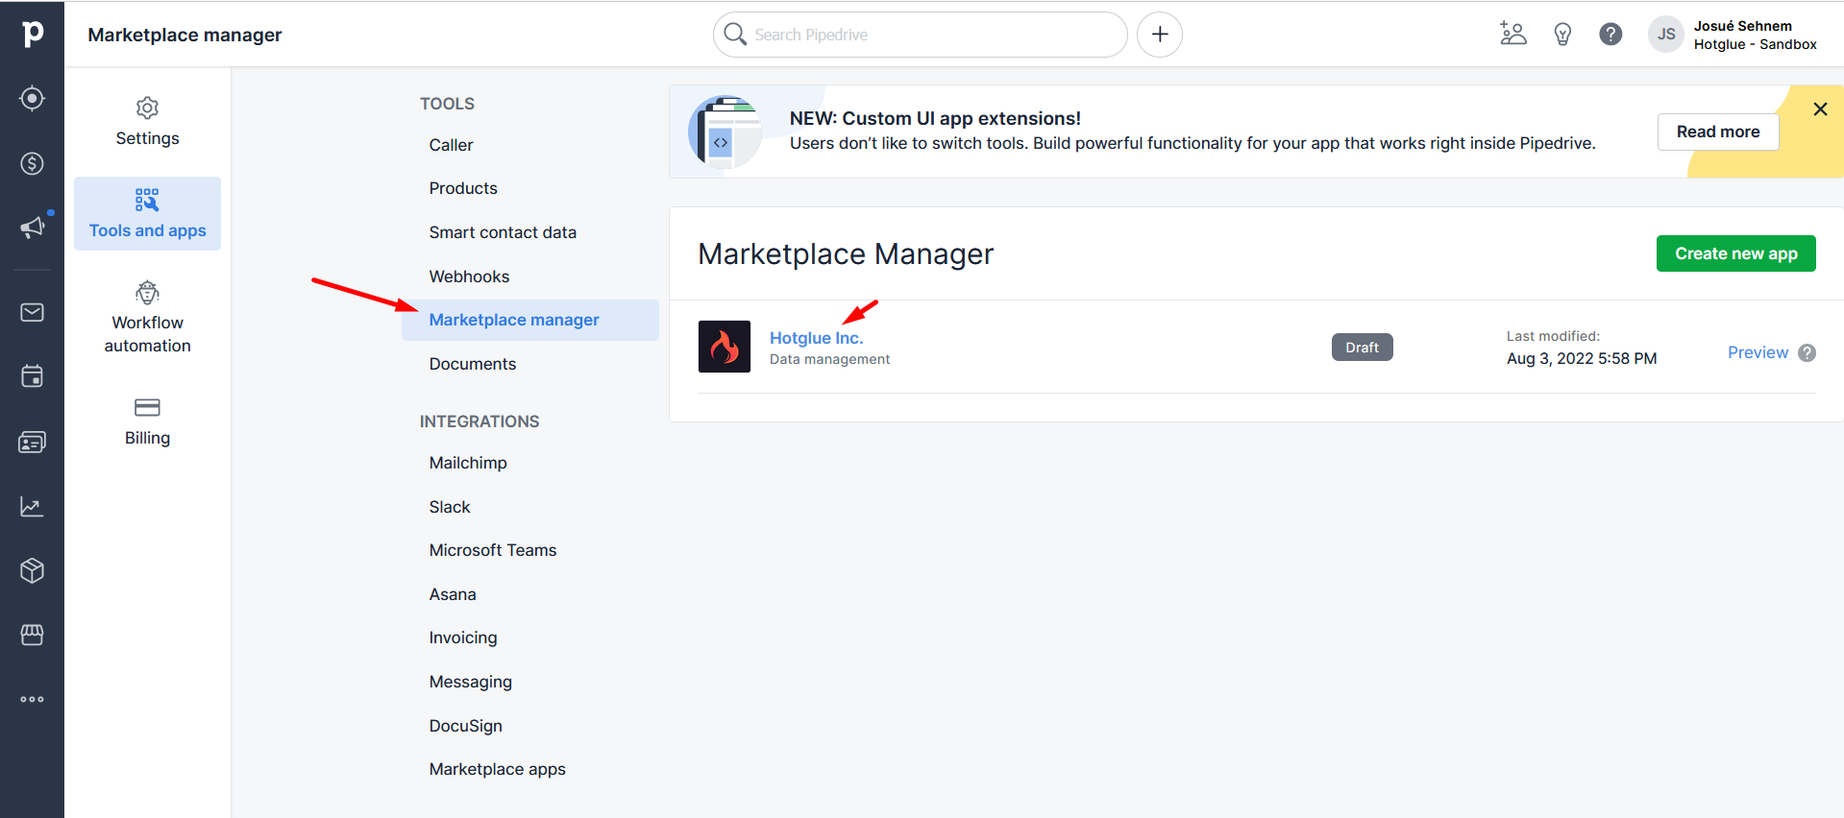This screenshot has width=1844, height=818.
Task: Open Activities calendar icon
Action: point(33,376)
